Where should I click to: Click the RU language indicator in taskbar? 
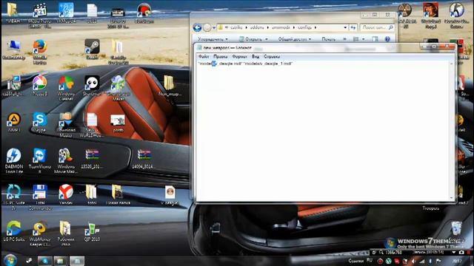(370, 261)
